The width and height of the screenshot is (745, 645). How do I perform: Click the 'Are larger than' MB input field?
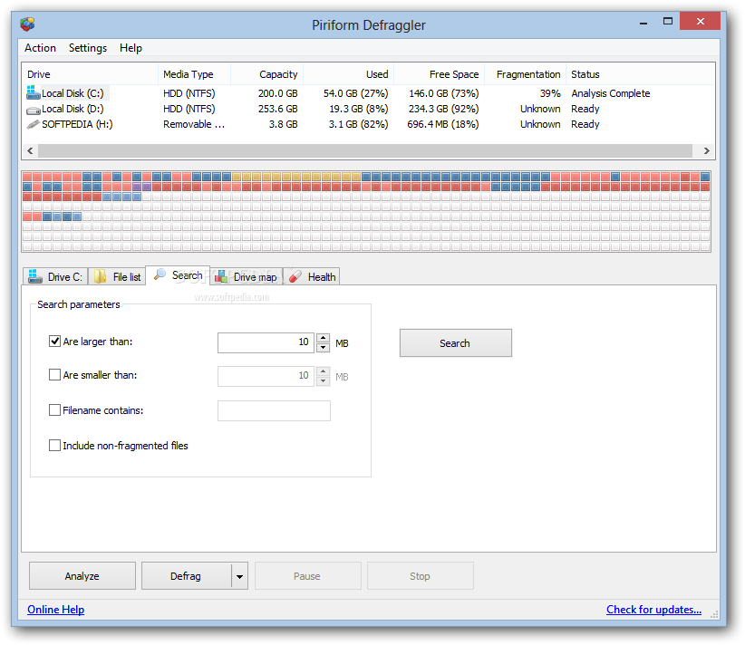point(266,342)
